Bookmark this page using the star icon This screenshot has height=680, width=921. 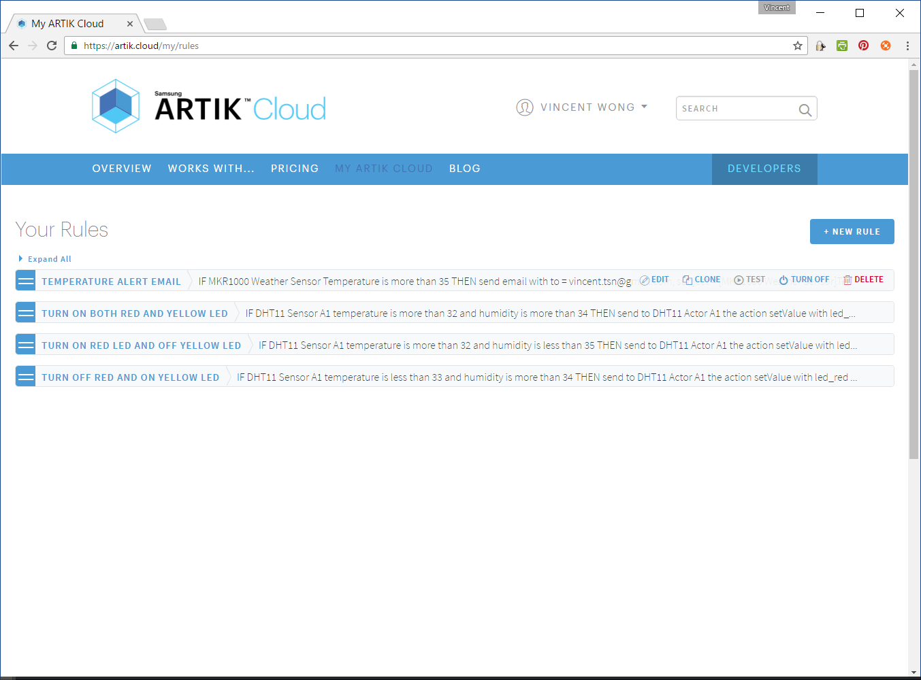pos(797,46)
